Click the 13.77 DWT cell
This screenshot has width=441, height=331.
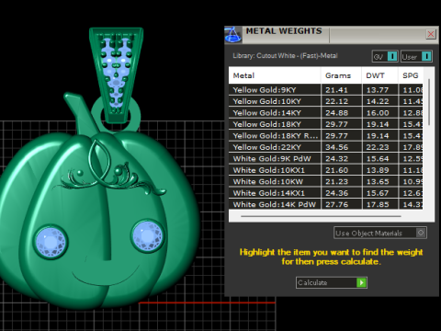(x=379, y=90)
